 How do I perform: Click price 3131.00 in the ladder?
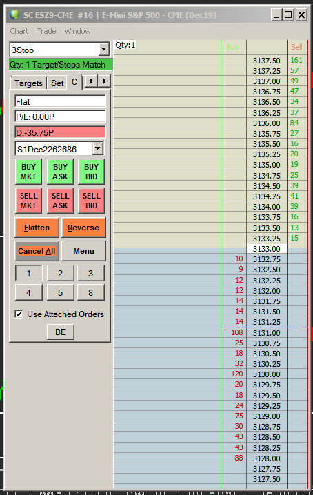(x=267, y=333)
